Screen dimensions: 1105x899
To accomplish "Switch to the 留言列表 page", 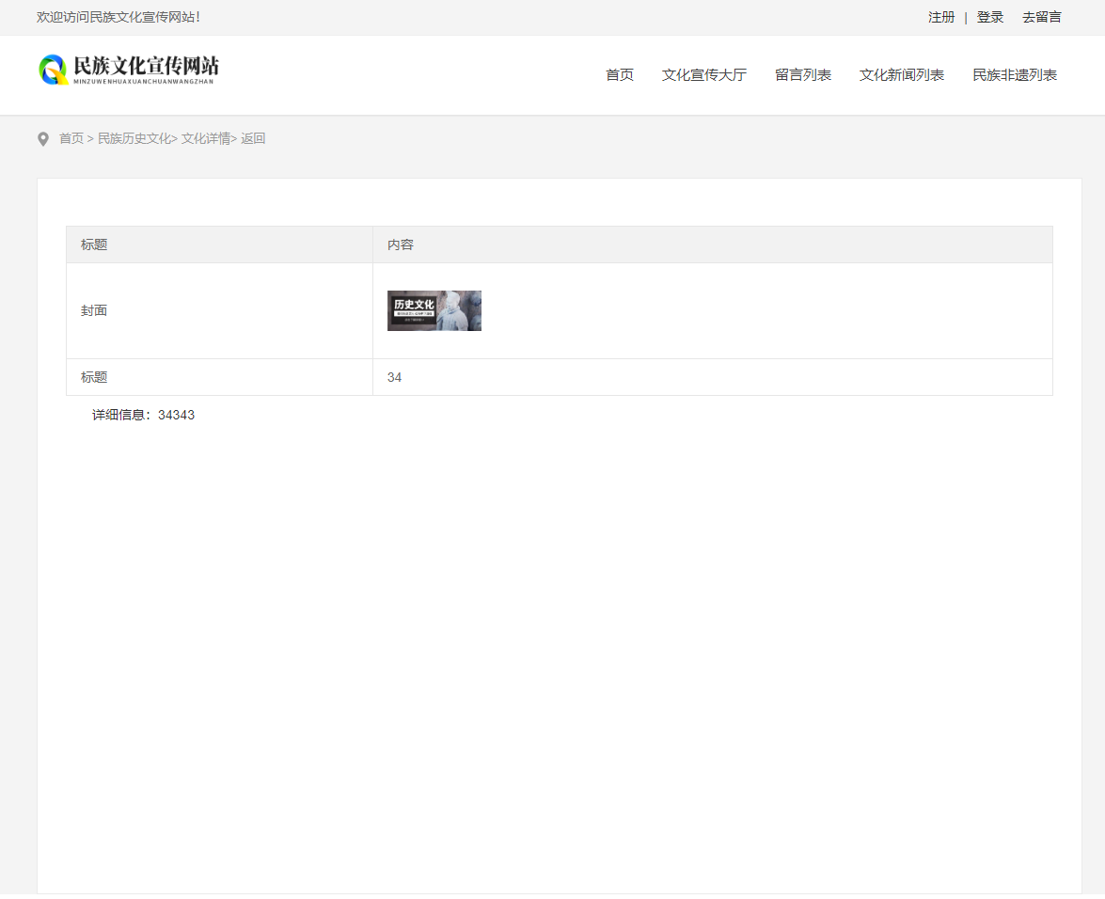I will tap(802, 75).
